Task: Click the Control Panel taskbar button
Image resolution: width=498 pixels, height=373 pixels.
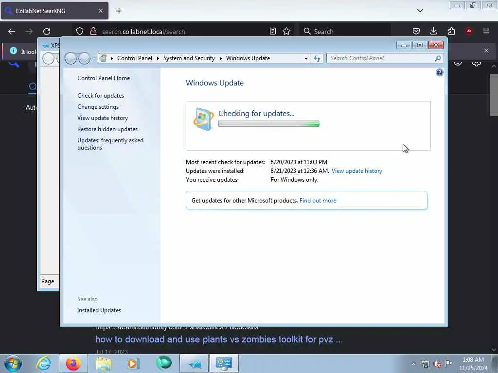Action: [x=224, y=363]
